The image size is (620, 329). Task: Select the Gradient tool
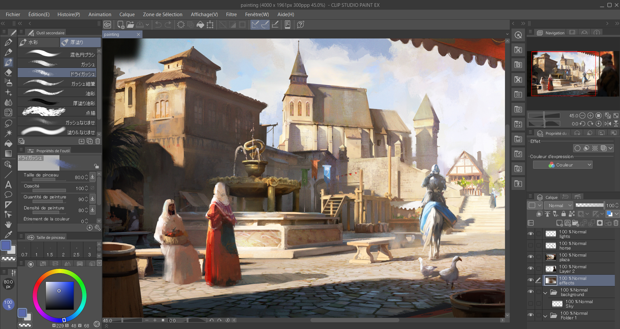8,154
